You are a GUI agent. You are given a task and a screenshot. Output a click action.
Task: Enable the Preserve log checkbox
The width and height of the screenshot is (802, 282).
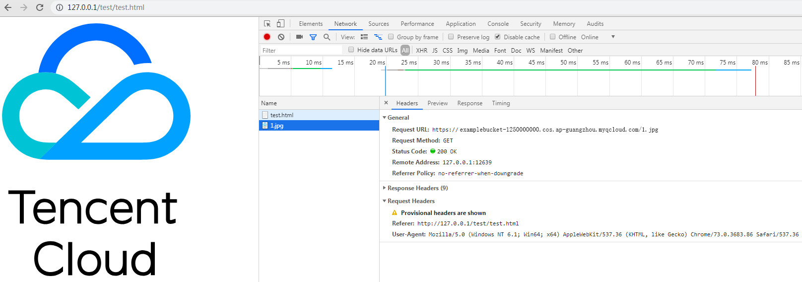[x=451, y=37]
